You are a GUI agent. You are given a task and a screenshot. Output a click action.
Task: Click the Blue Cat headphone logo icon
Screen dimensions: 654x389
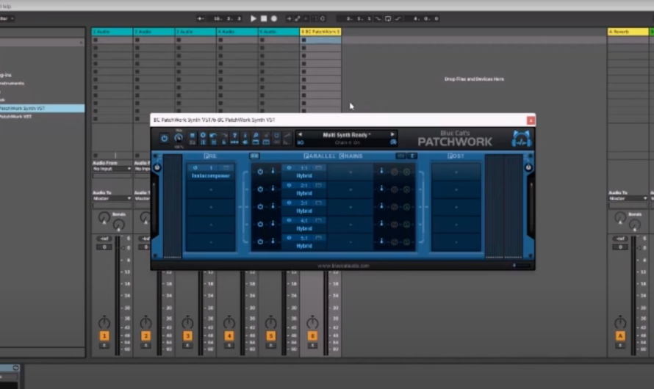tap(522, 139)
